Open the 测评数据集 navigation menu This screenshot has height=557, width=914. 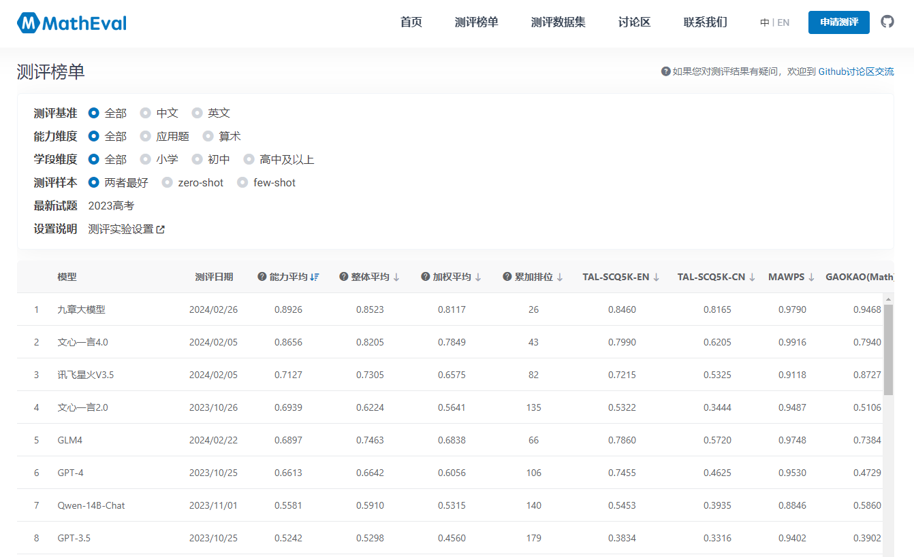click(558, 22)
